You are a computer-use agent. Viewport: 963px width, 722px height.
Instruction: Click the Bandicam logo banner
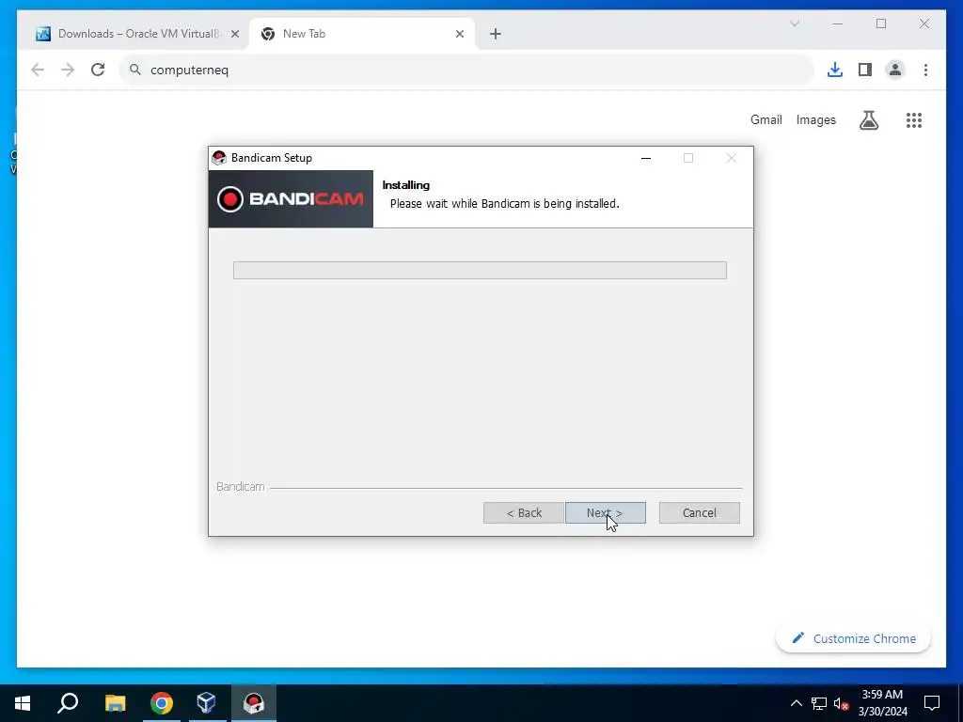291,199
